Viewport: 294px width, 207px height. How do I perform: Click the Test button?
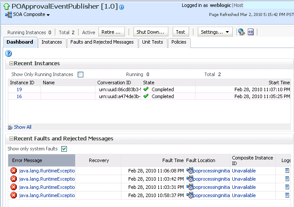coord(180,32)
